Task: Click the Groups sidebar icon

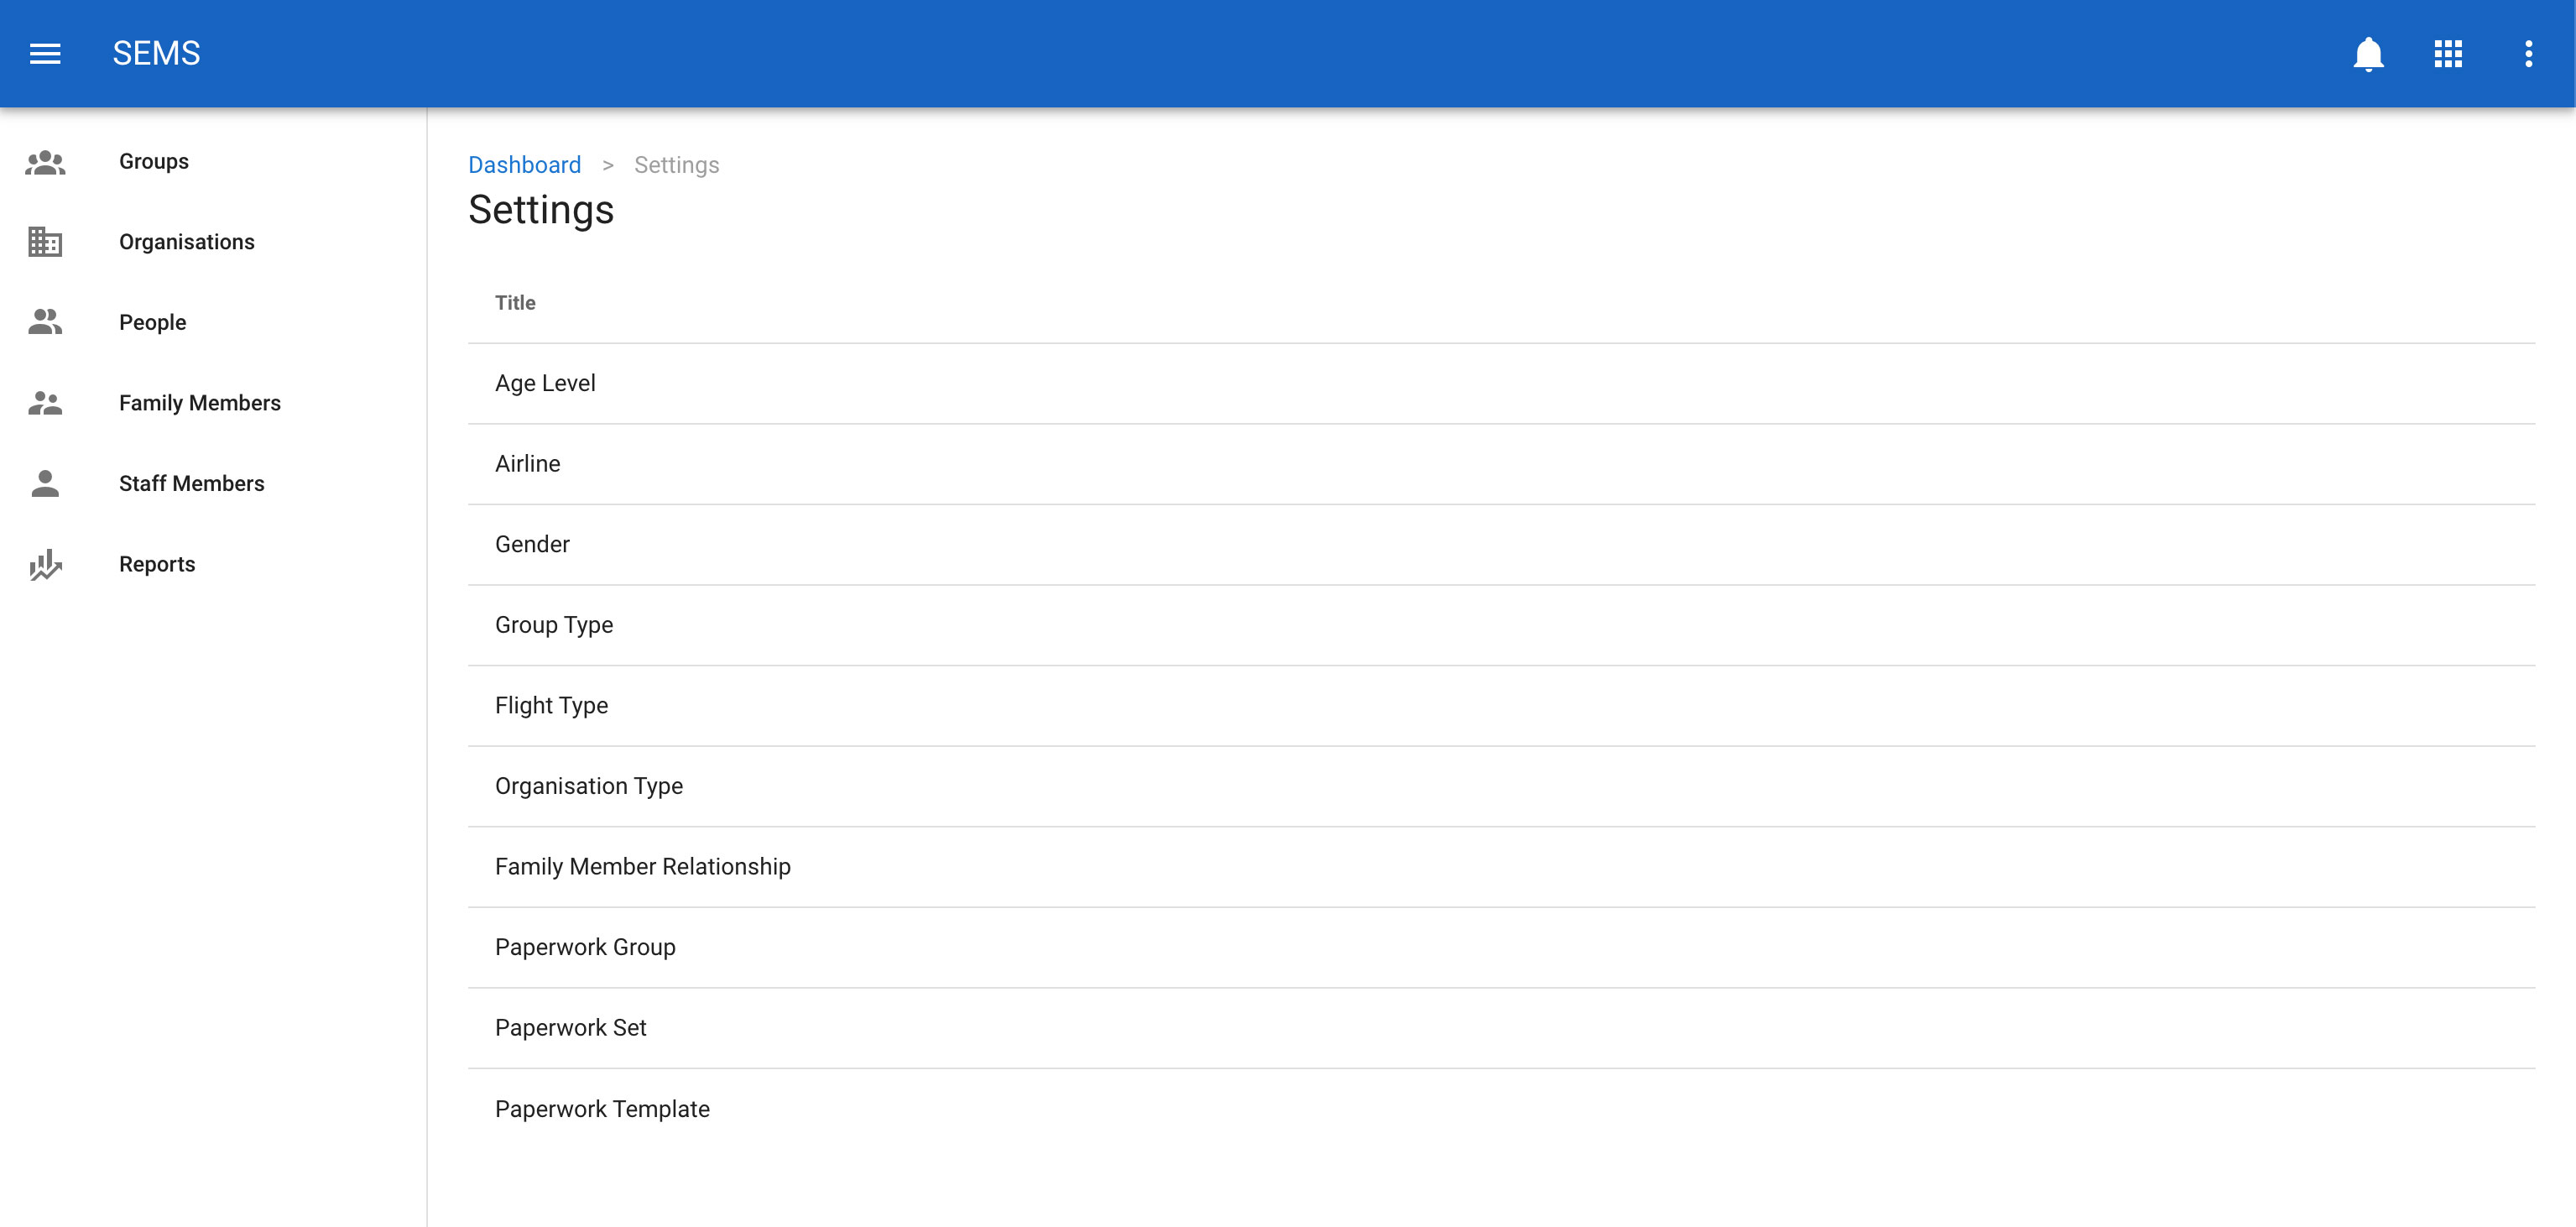Action: [x=45, y=162]
